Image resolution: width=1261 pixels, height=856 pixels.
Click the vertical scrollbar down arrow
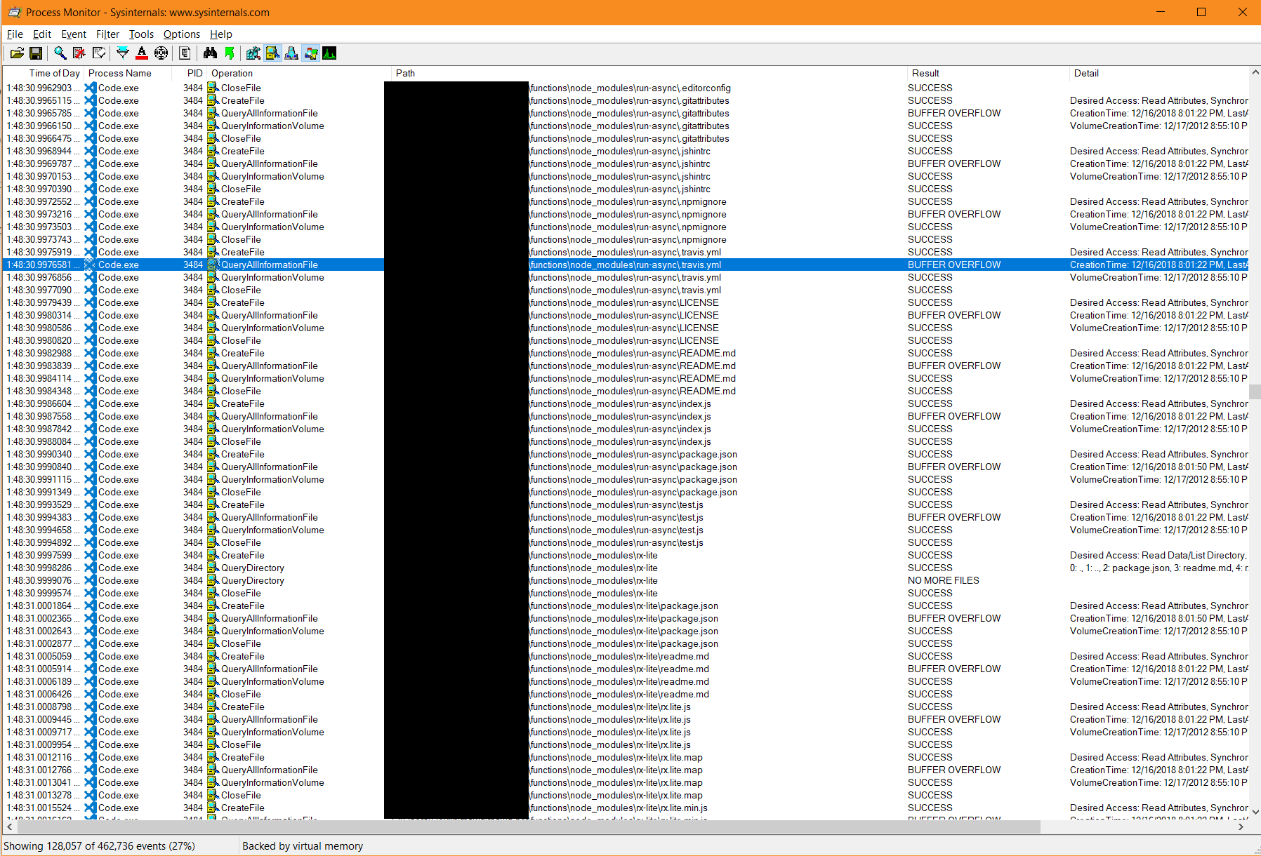(x=1255, y=812)
